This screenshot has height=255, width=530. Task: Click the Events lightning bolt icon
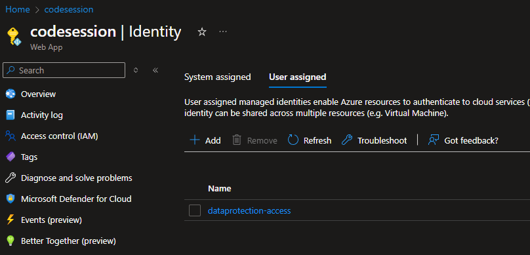(10, 220)
